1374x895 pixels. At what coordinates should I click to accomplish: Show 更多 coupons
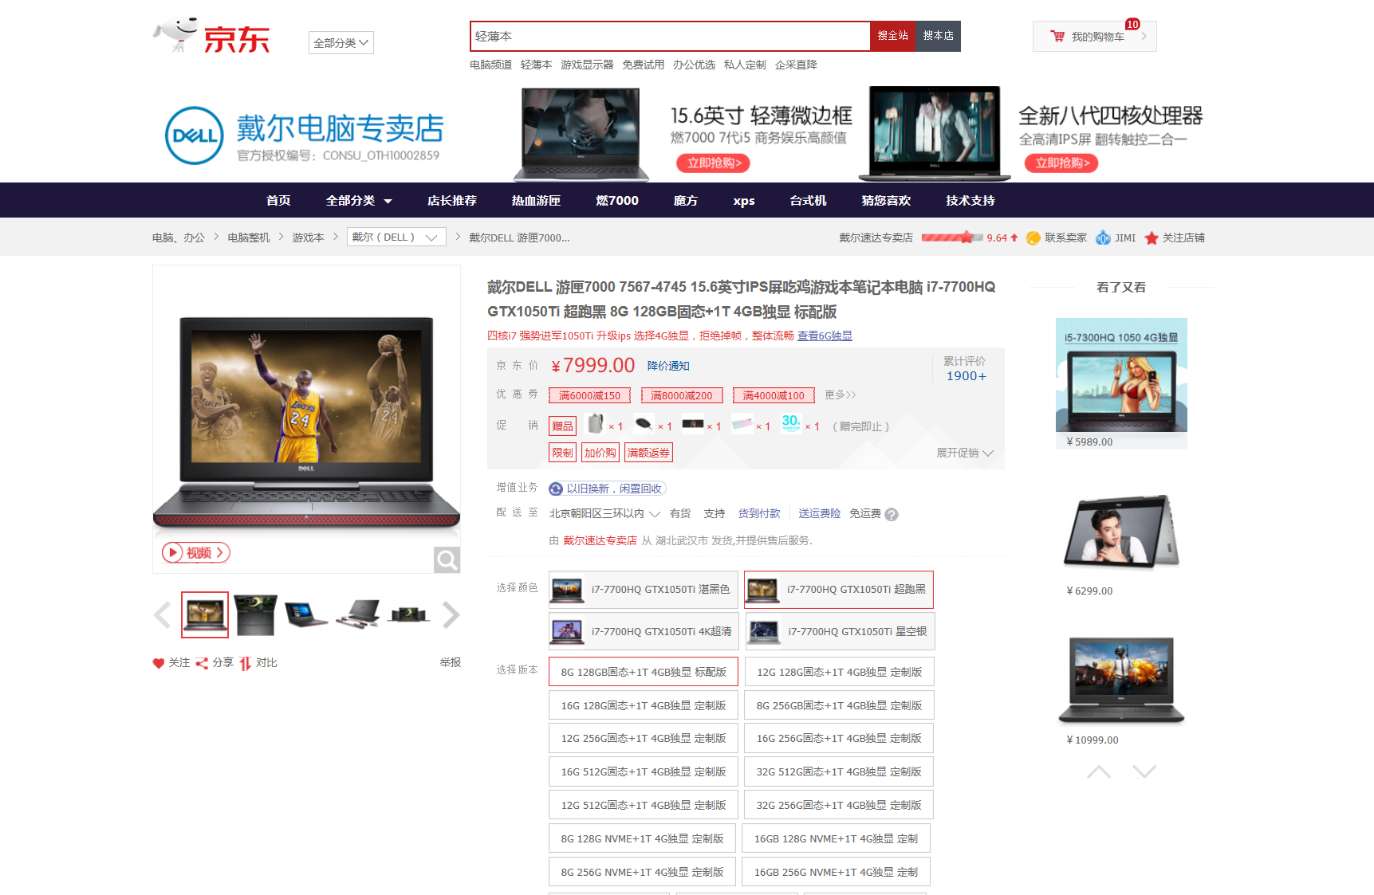coord(841,395)
